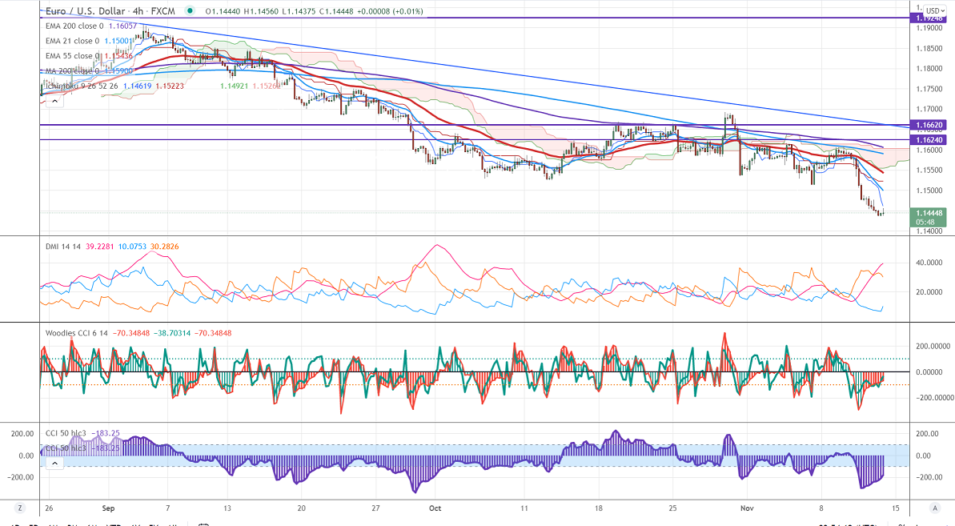Select the EMA 55 close 0 legend
Viewport: 955px width, 526px height.
click(x=72, y=55)
